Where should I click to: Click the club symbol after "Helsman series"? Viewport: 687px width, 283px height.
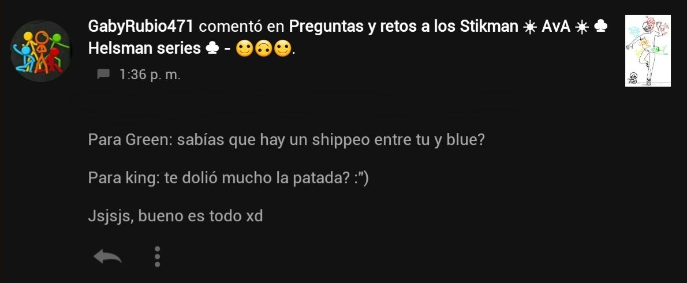212,49
